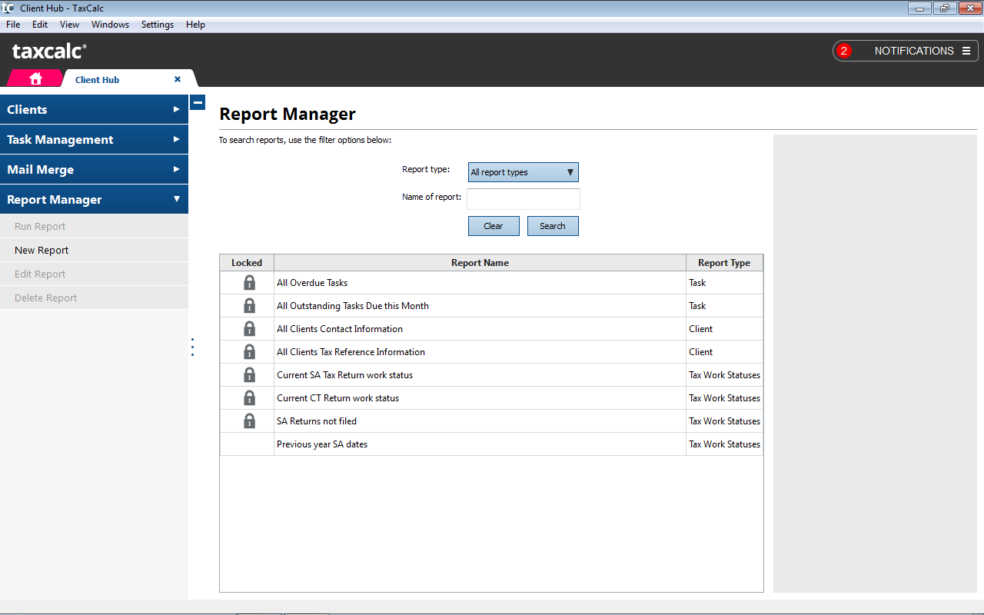Sort by Report Name column header
Viewport: 984px width, 615px height.
click(x=480, y=263)
